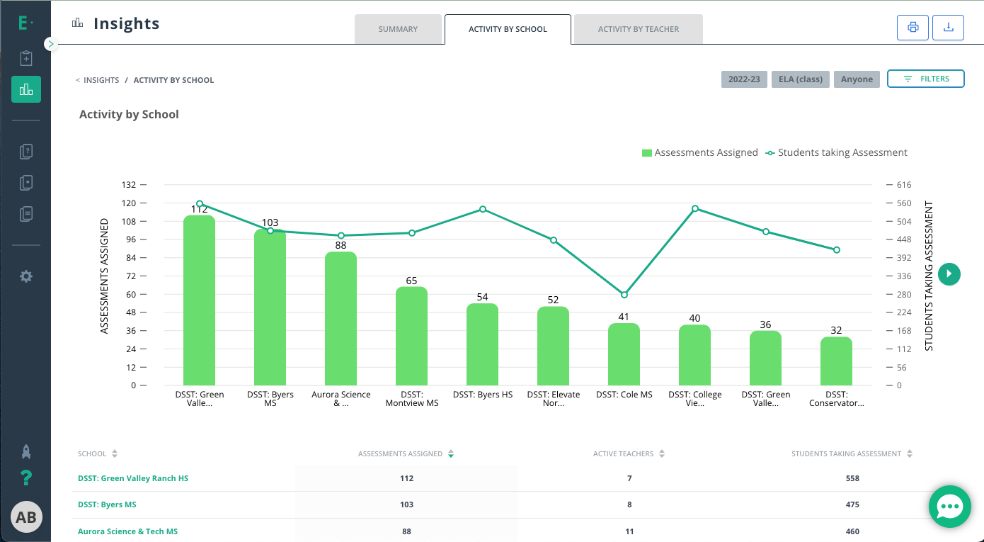Open the Edulastic logo home icon
Screen dimensions: 984x542
25,23
